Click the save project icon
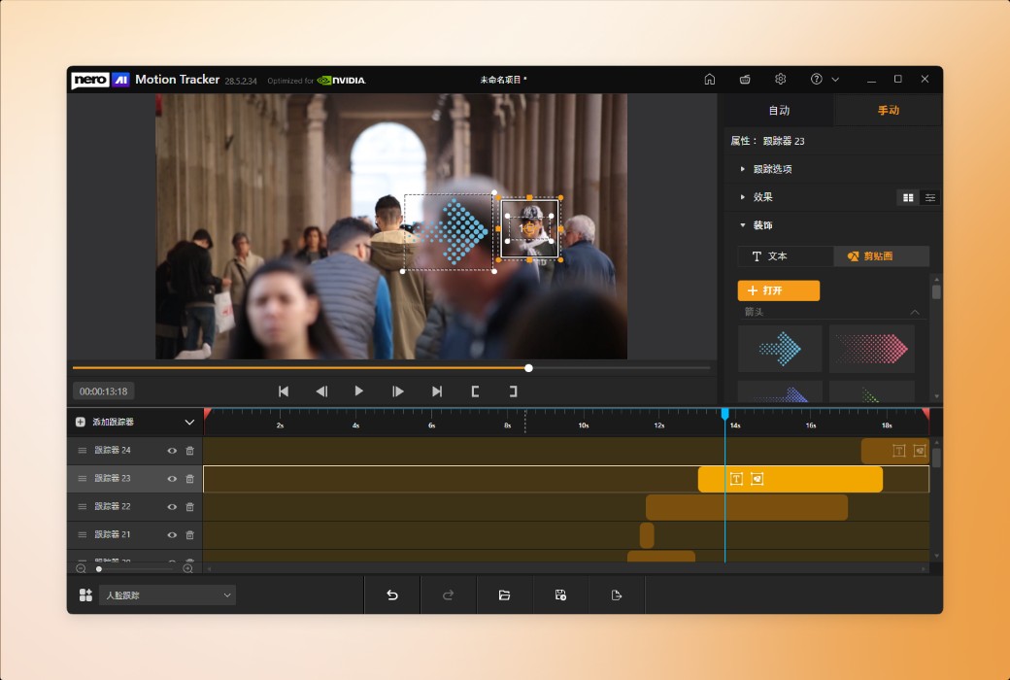1010x680 pixels. tap(560, 595)
